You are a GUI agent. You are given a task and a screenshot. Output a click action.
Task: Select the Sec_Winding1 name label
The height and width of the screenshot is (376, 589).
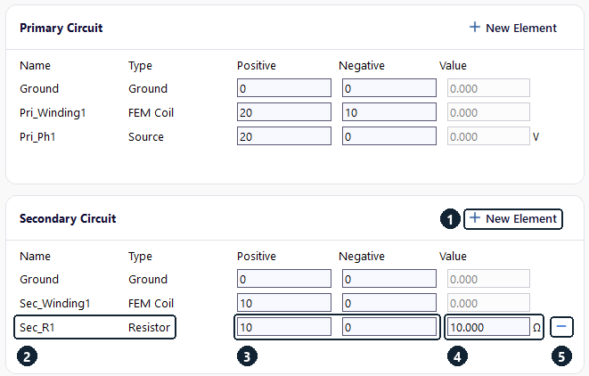point(55,304)
